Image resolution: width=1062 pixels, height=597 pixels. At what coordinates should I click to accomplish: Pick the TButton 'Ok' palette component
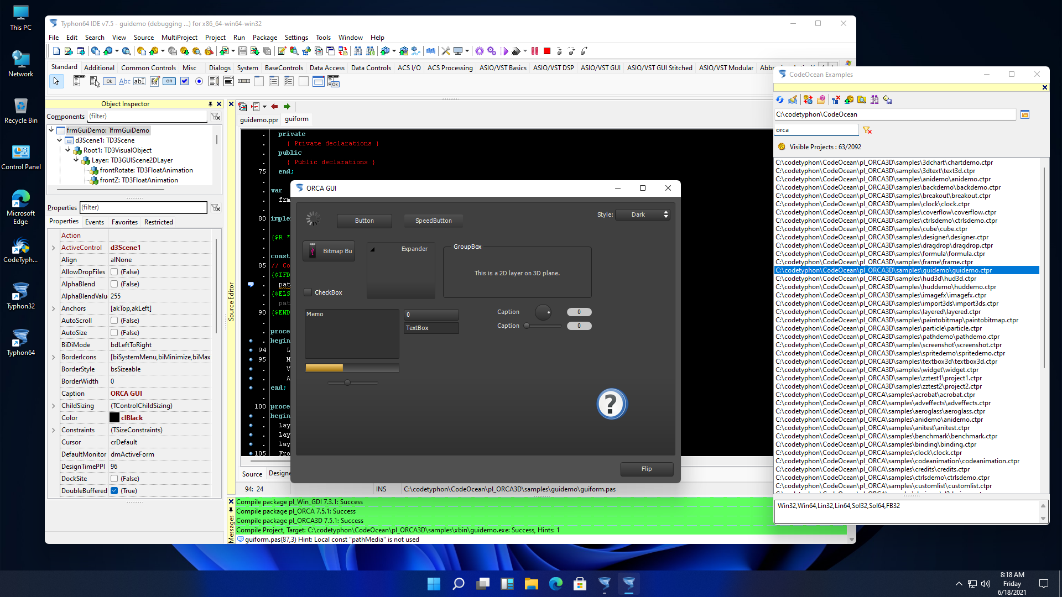click(110, 81)
